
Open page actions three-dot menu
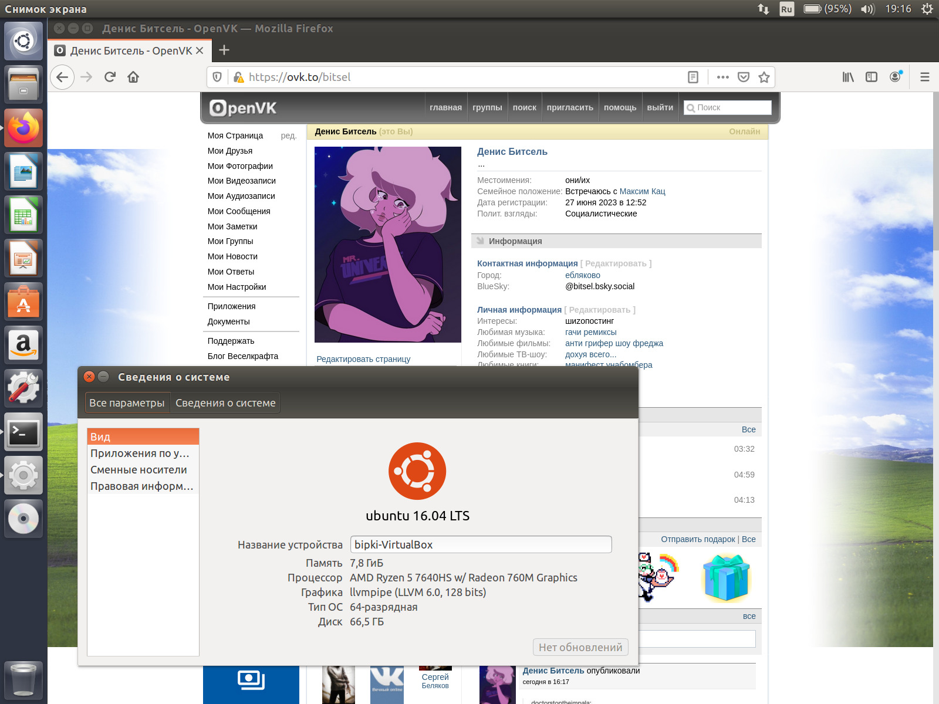723,77
